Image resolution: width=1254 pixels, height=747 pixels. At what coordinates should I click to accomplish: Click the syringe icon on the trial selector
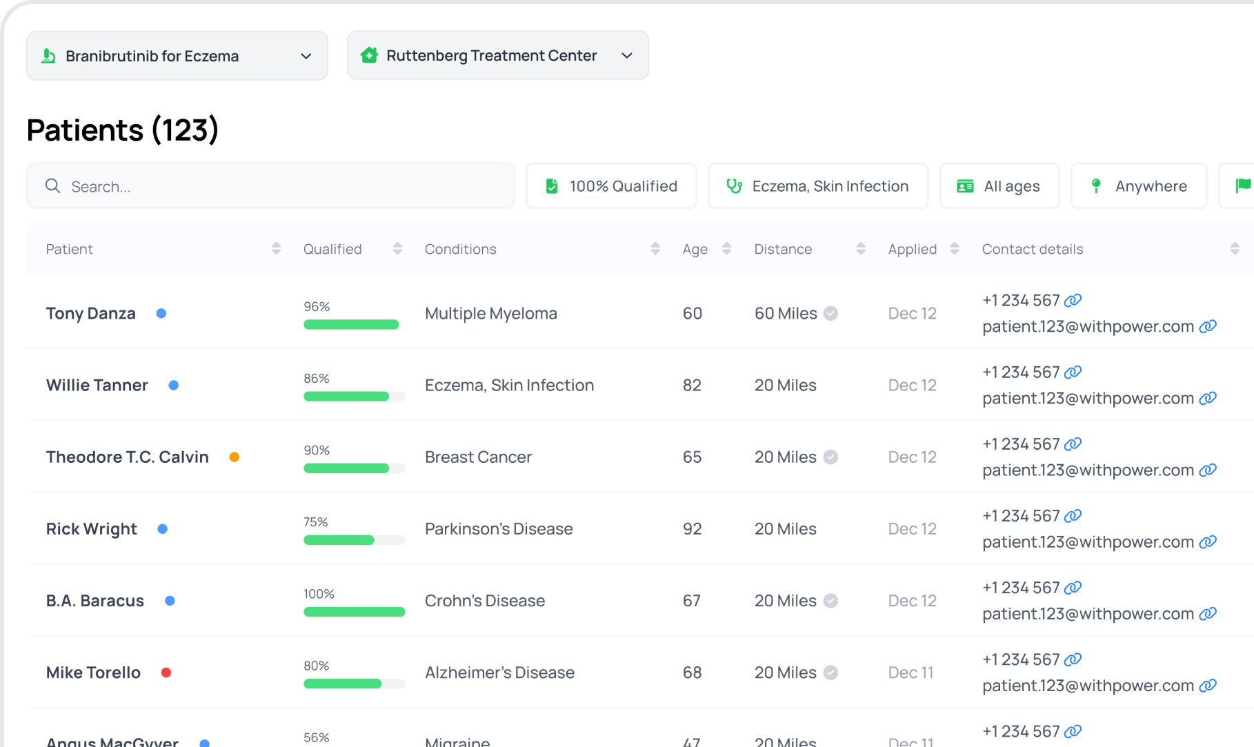(x=48, y=55)
